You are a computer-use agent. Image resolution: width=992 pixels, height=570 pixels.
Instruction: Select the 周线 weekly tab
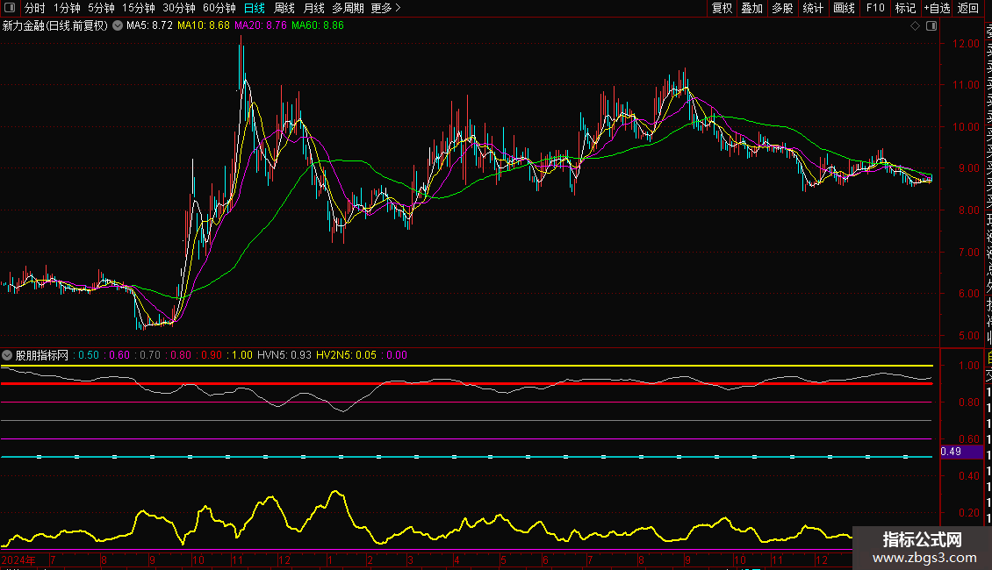(x=284, y=8)
